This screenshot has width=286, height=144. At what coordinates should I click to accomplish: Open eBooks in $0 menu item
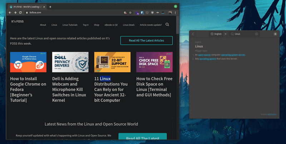[111, 25]
